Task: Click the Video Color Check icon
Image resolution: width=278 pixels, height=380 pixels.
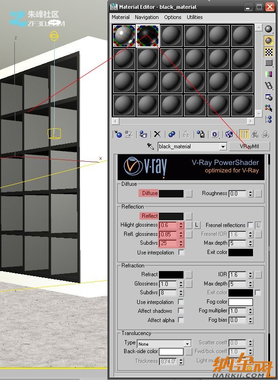Action: pyautogui.click(x=269, y=74)
